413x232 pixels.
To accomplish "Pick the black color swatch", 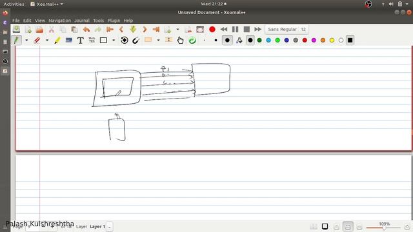I will coord(250,40).
